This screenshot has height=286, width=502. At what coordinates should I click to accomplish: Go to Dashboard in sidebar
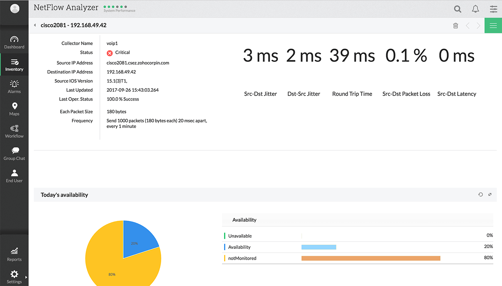(14, 42)
